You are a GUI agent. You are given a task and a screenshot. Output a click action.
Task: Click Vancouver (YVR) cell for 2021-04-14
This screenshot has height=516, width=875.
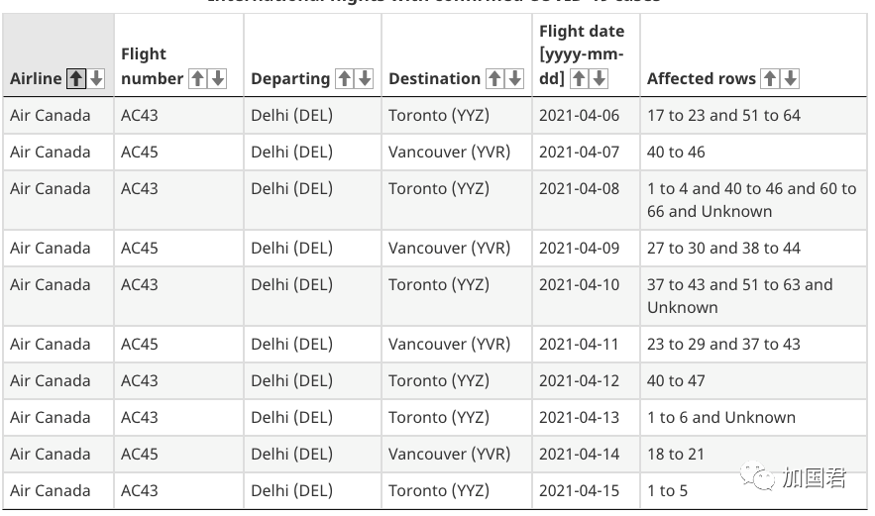(457, 454)
